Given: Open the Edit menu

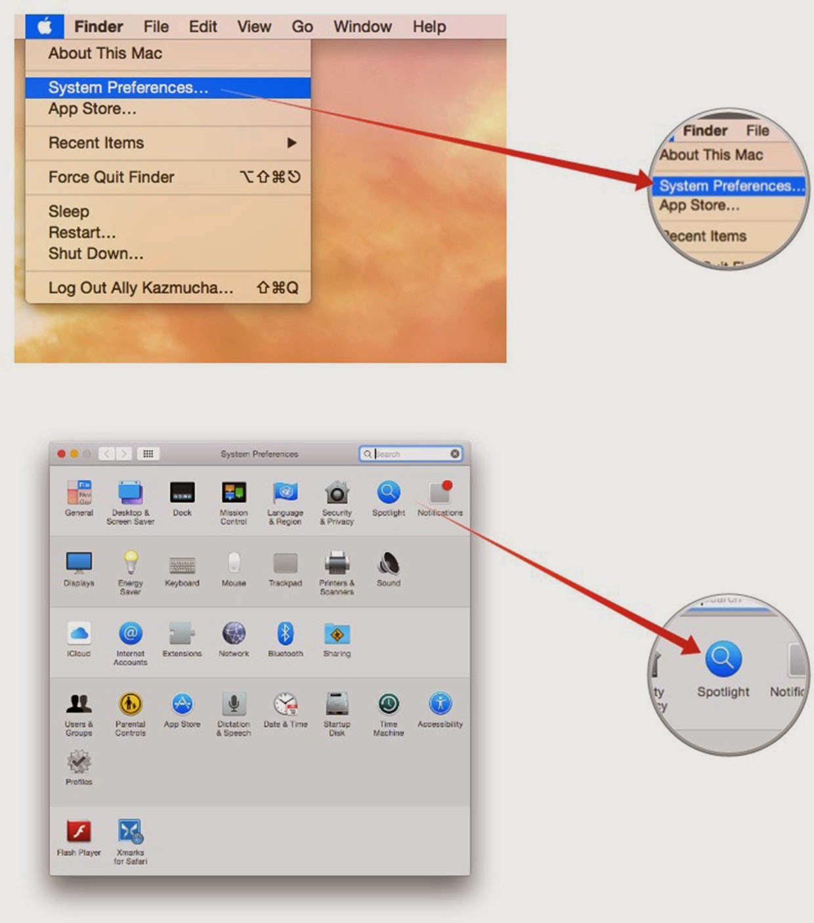Looking at the screenshot, I should 203,27.
